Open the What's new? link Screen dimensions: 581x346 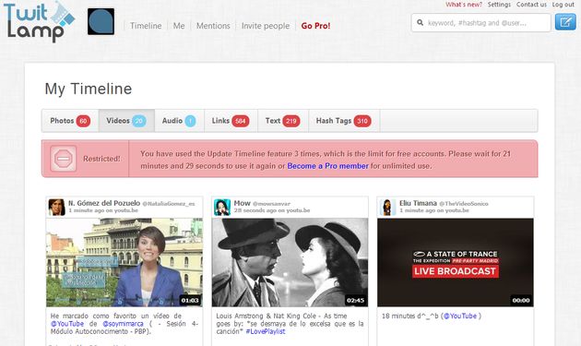(464, 5)
